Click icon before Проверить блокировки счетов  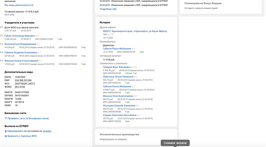click(6, 118)
